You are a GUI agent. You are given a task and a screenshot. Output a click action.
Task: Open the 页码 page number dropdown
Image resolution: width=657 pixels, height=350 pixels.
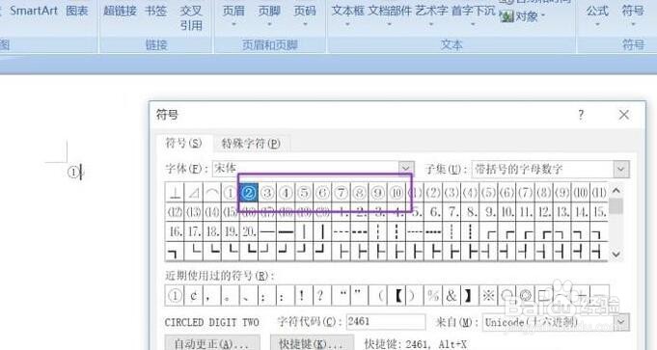[x=305, y=15]
